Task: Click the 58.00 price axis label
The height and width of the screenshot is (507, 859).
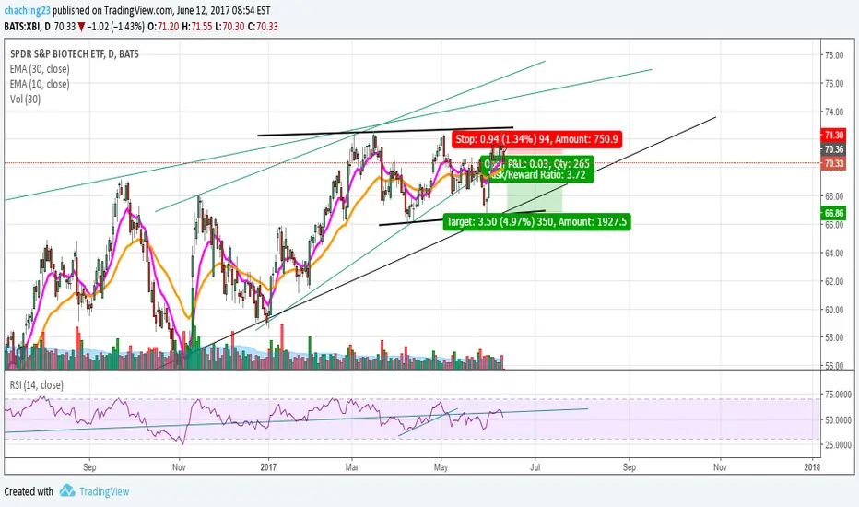Action: tap(834, 337)
